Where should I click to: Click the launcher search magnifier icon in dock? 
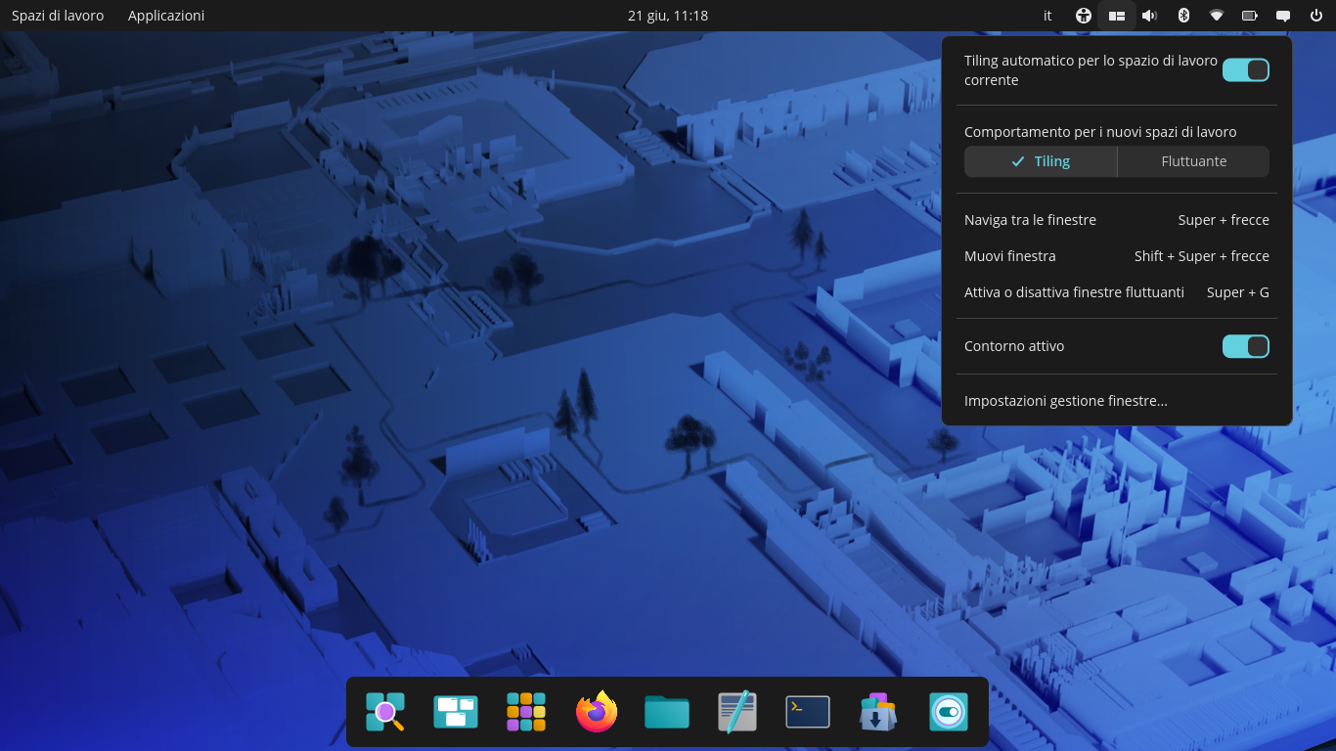click(x=385, y=712)
